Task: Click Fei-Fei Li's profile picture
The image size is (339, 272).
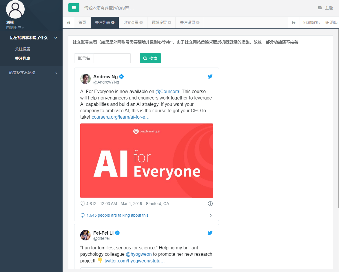Action: coord(85,235)
